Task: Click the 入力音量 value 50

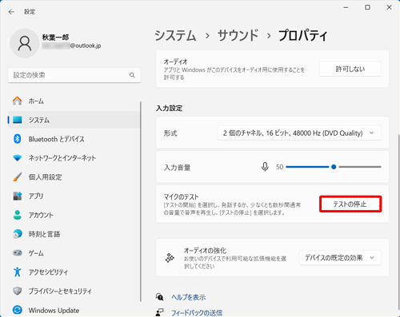Action: 279,167
